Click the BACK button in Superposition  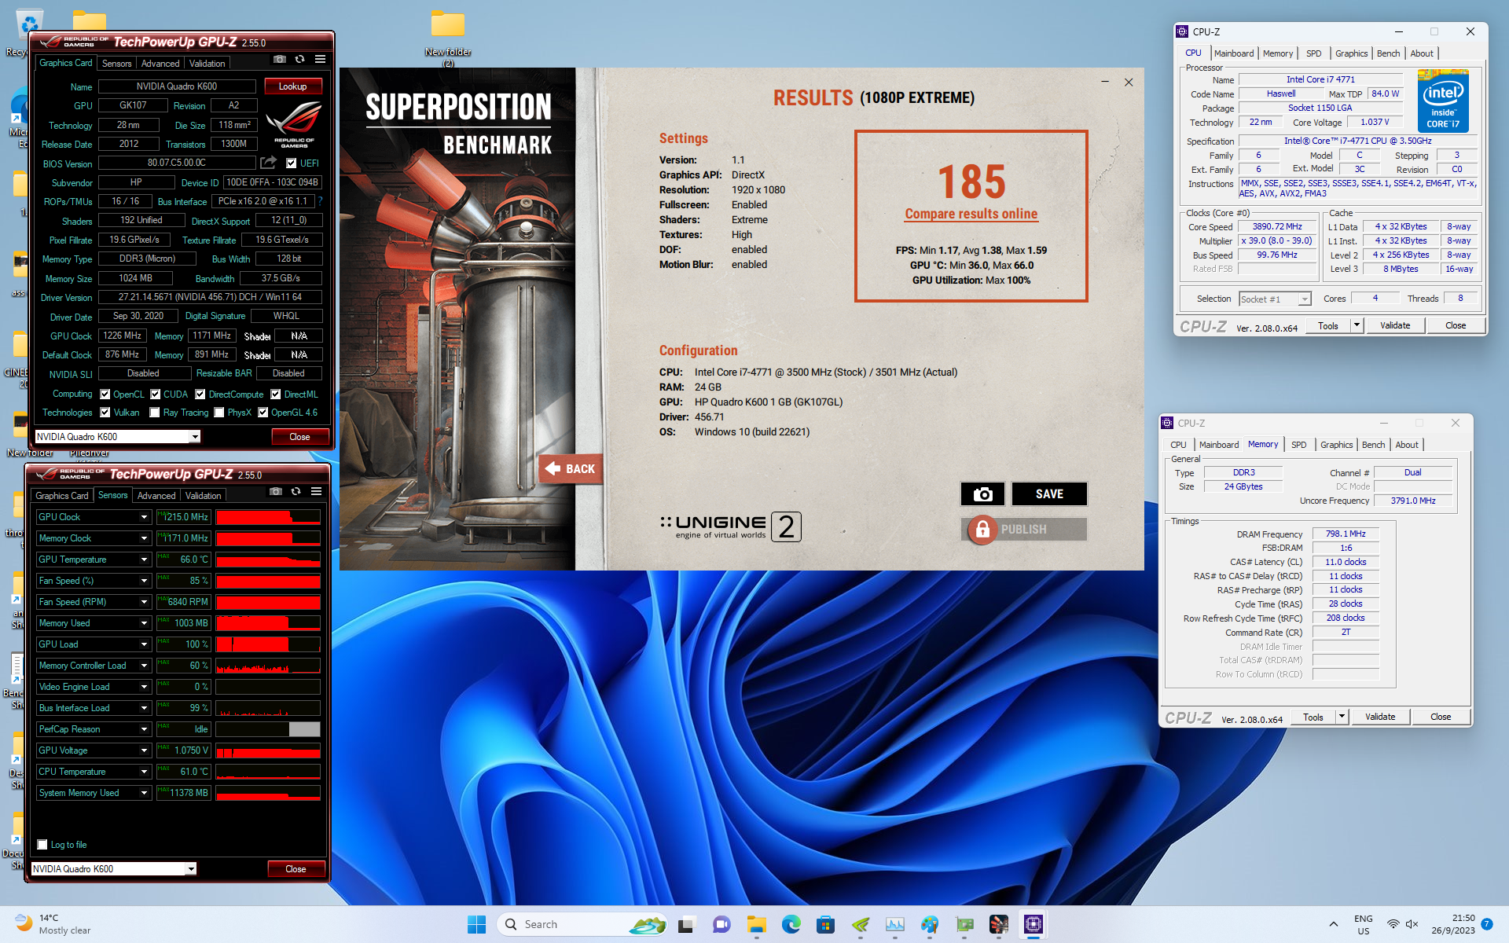point(571,469)
